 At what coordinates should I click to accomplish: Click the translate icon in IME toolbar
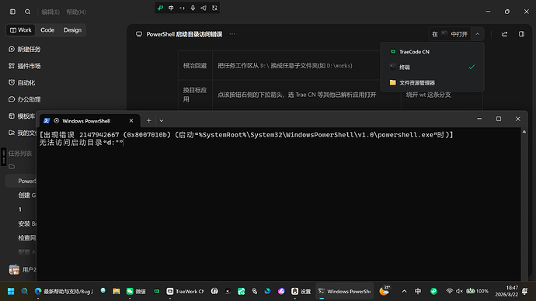click(x=214, y=8)
